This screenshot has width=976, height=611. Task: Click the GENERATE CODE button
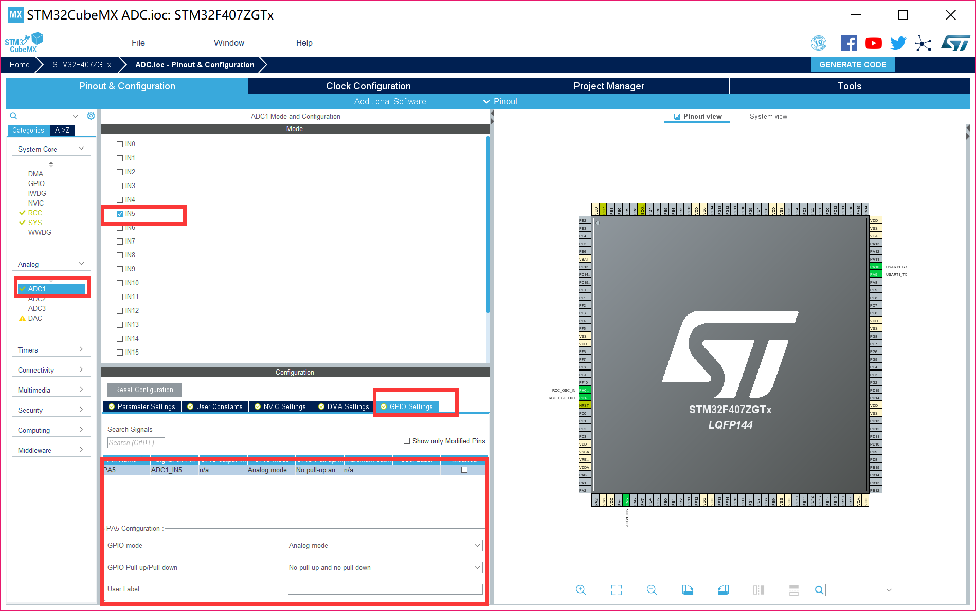coord(852,64)
